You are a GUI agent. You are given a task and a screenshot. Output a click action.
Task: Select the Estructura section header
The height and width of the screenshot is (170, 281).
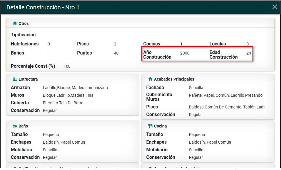tap(73, 79)
